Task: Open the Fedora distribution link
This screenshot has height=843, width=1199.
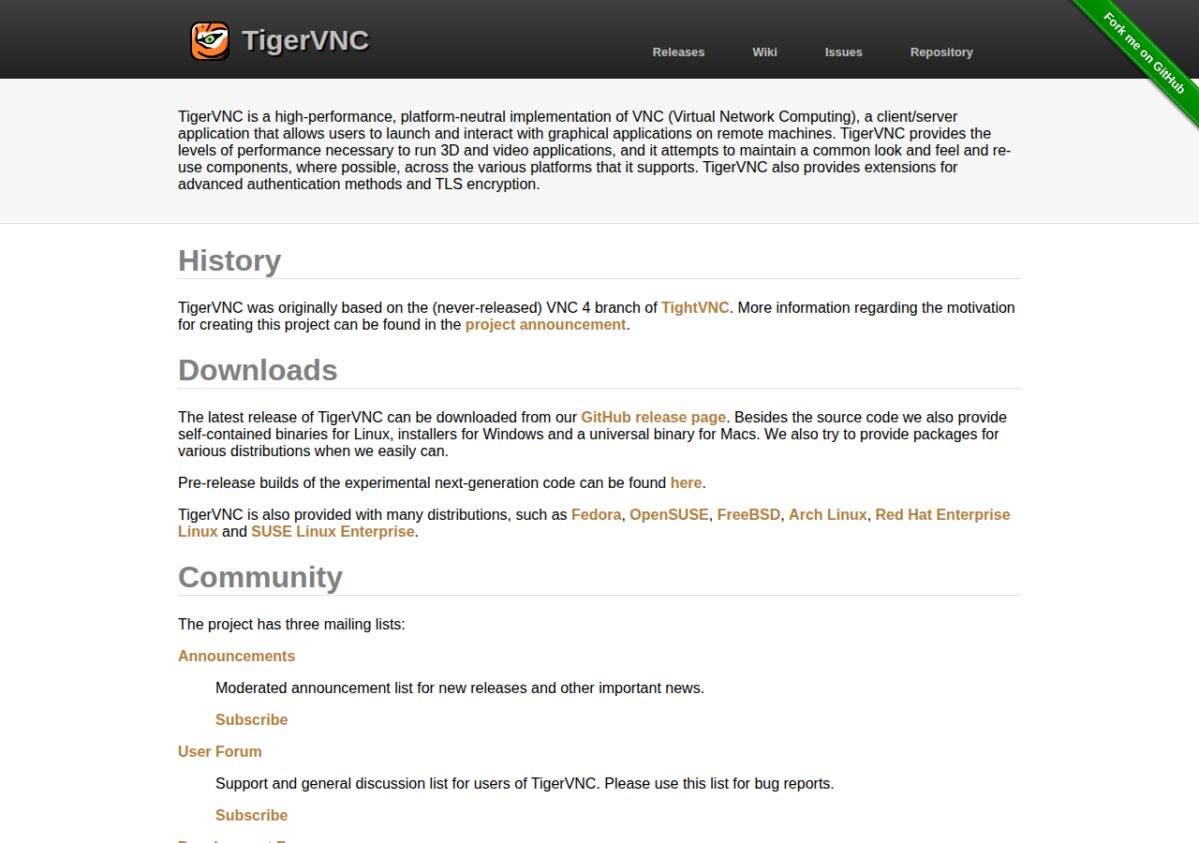Action: tap(596, 514)
